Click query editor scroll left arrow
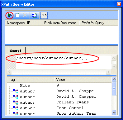The image size is (123, 120). pos(9,72)
